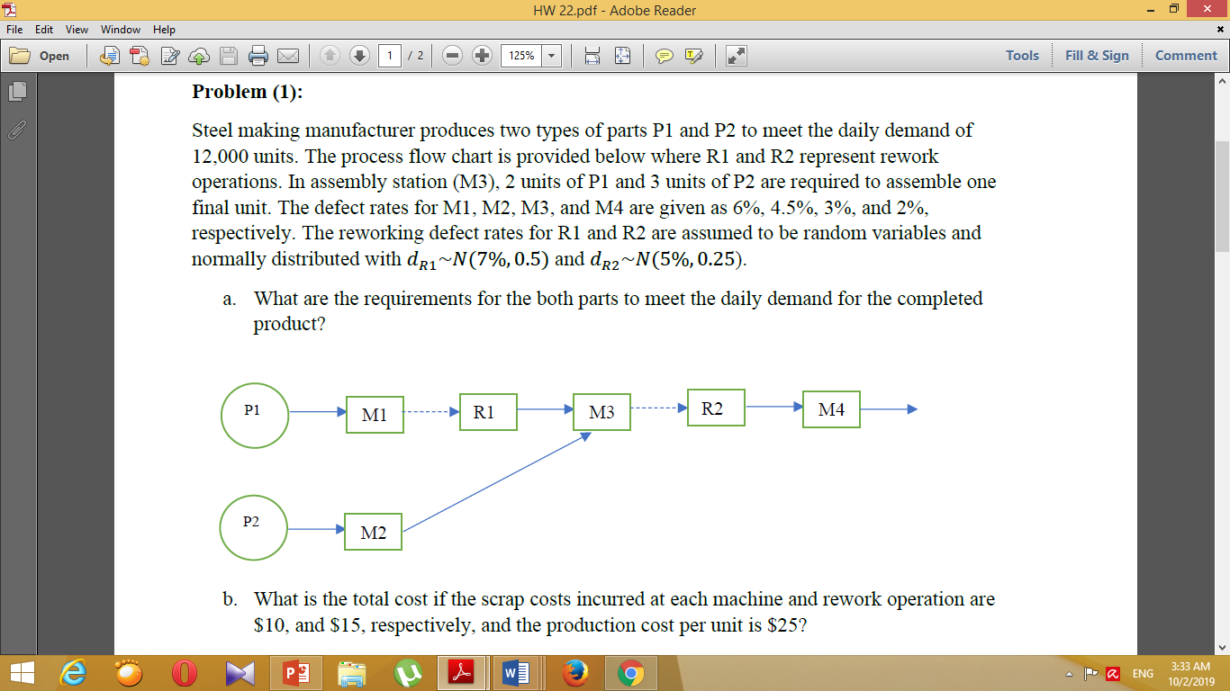Viewport: 1230px width, 691px height.
Task: Select the Highlight Text tool
Action: point(692,55)
